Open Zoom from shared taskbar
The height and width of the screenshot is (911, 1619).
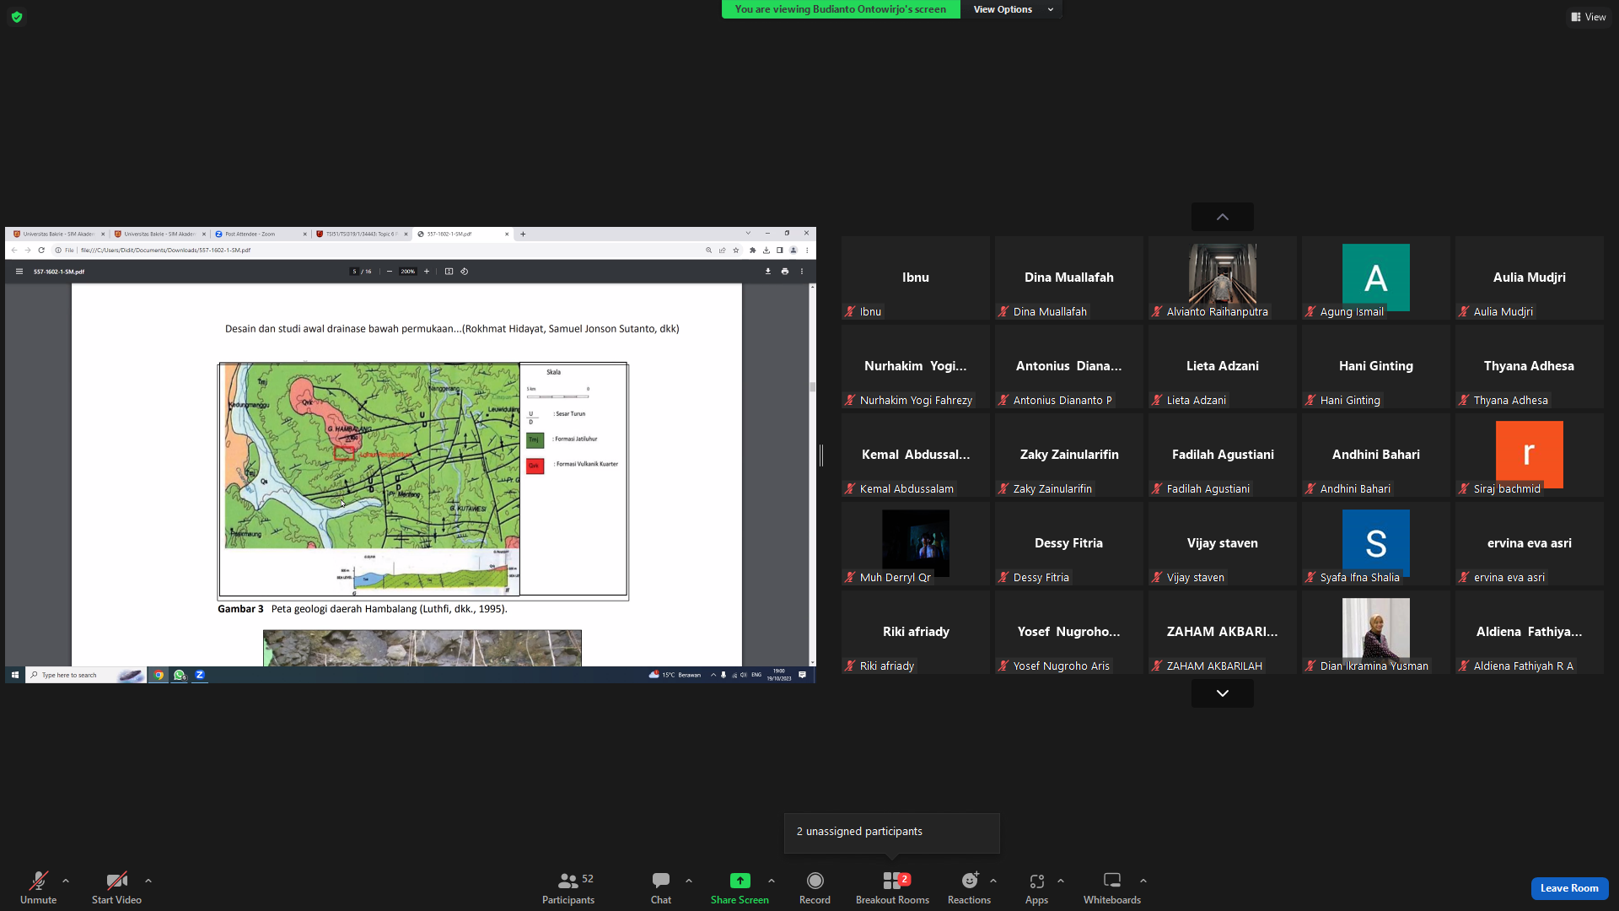coord(200,675)
